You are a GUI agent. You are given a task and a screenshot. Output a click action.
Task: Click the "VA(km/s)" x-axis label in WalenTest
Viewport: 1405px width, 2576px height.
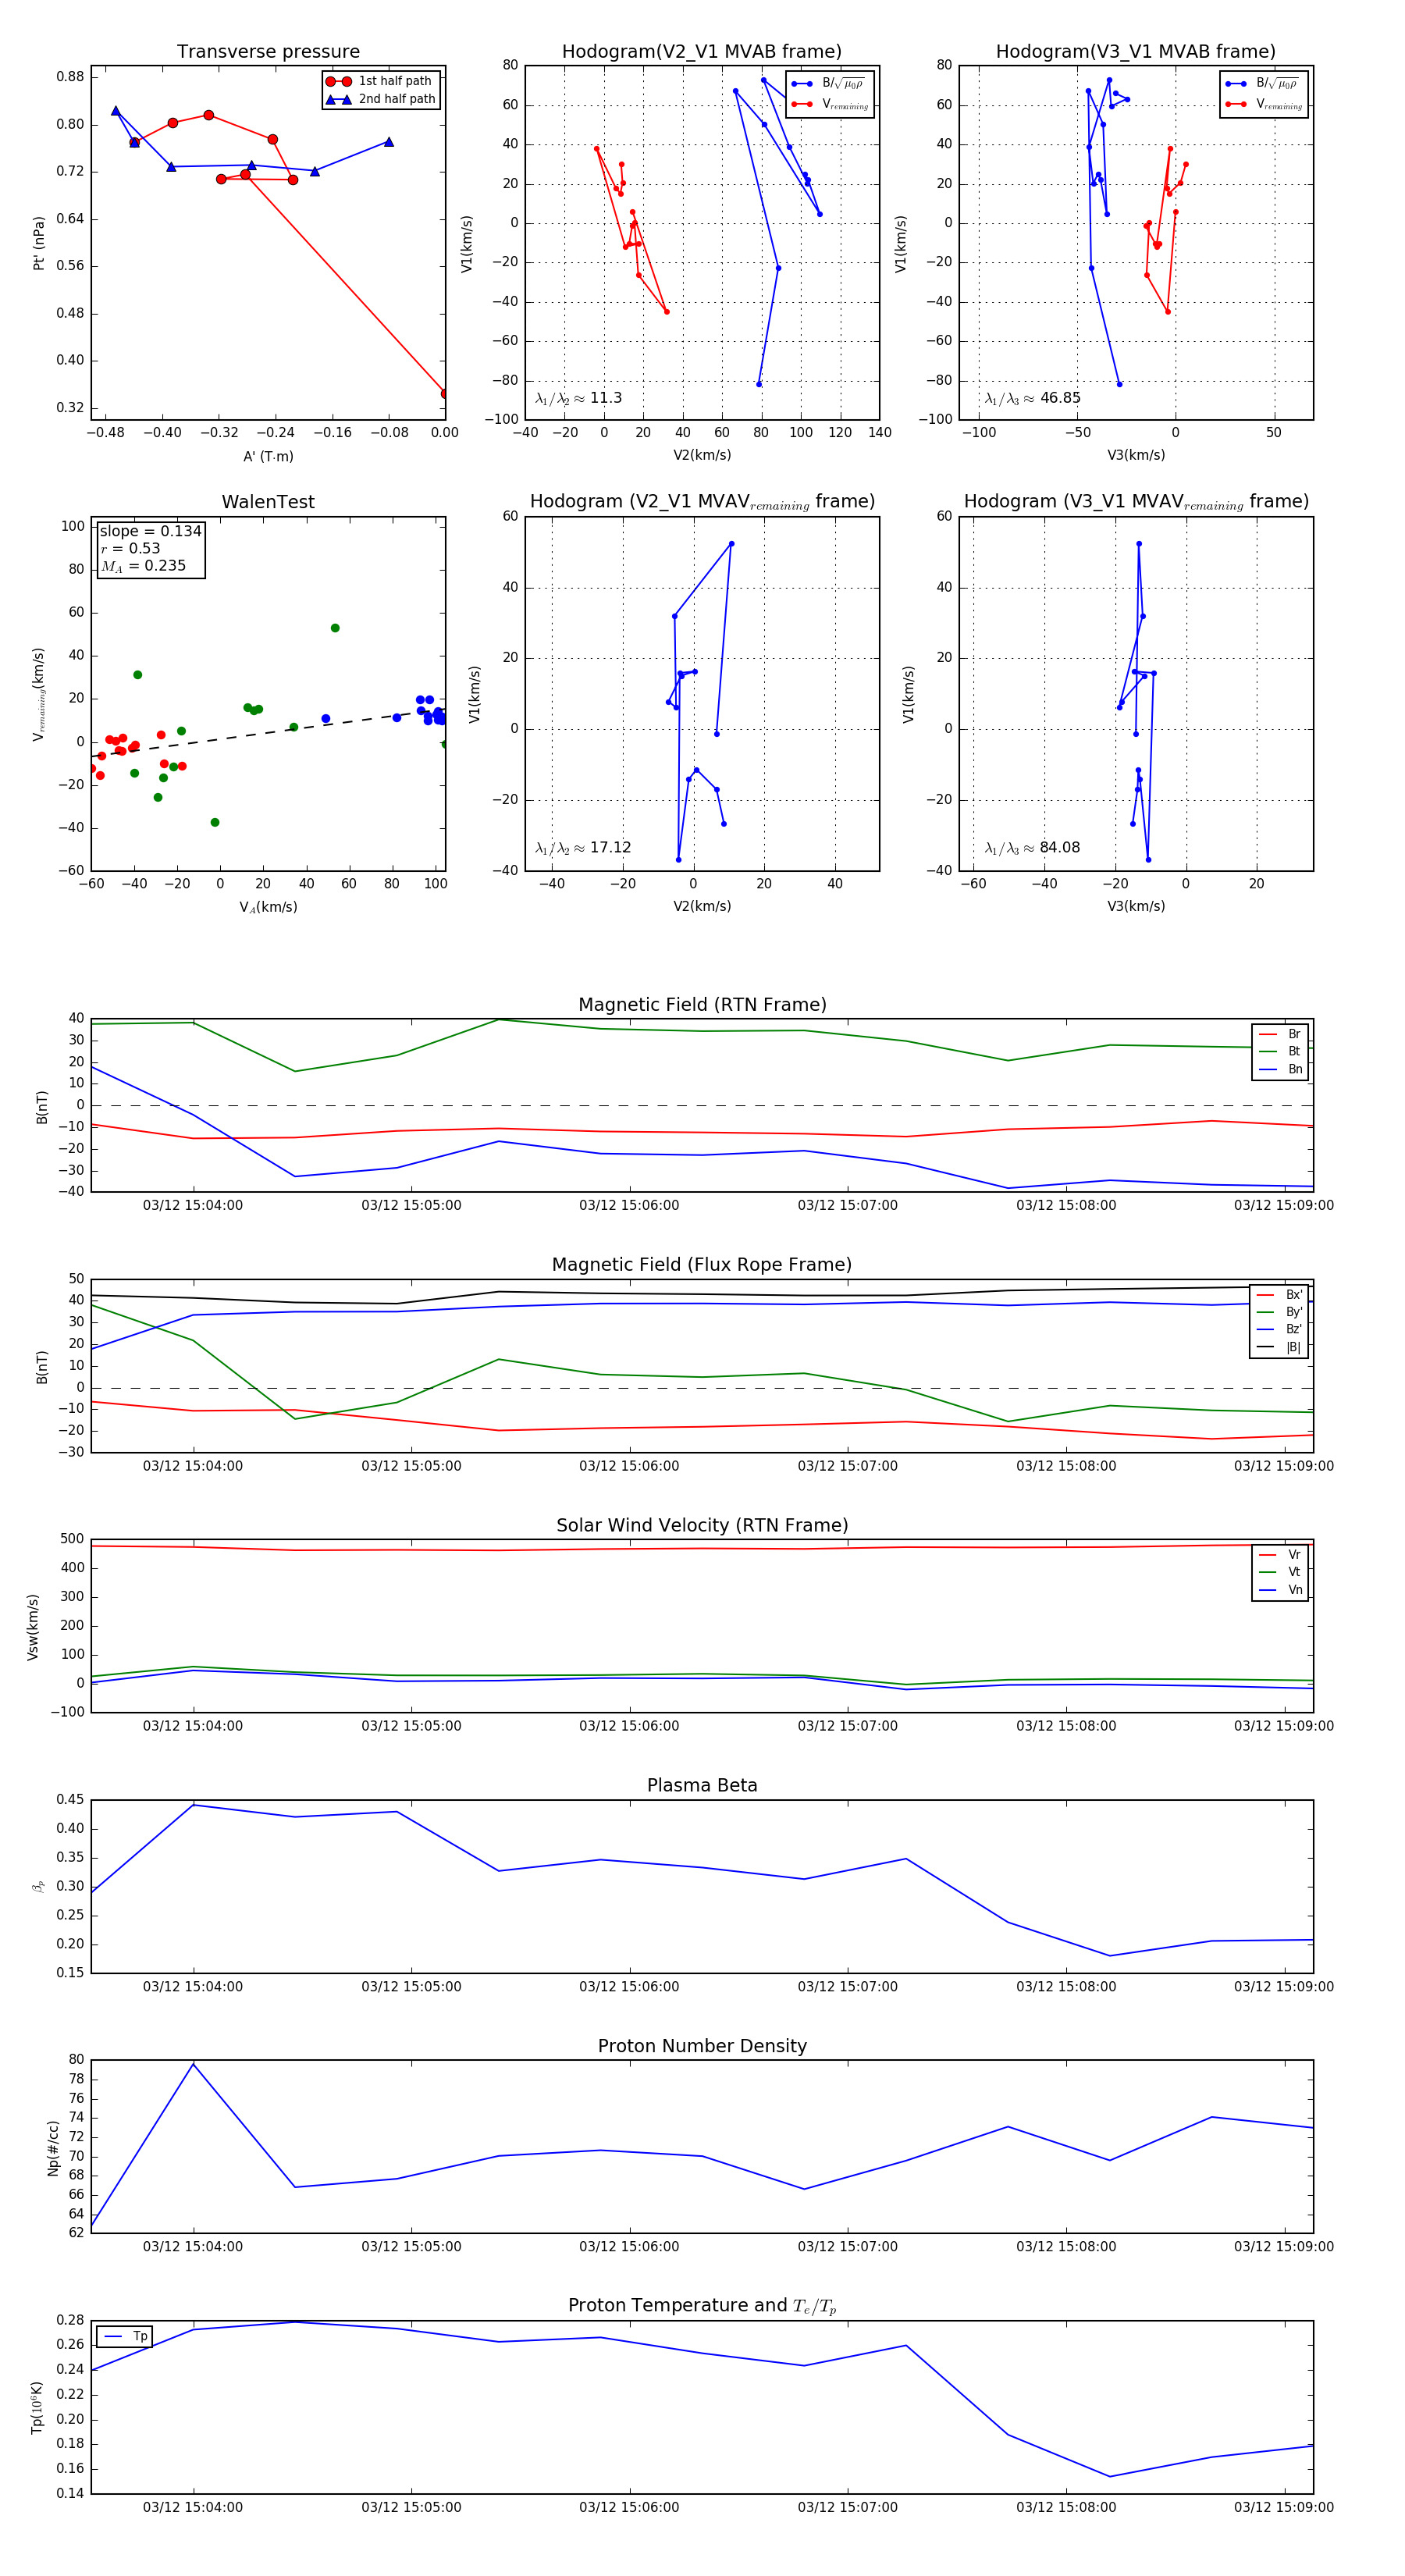click(268, 907)
